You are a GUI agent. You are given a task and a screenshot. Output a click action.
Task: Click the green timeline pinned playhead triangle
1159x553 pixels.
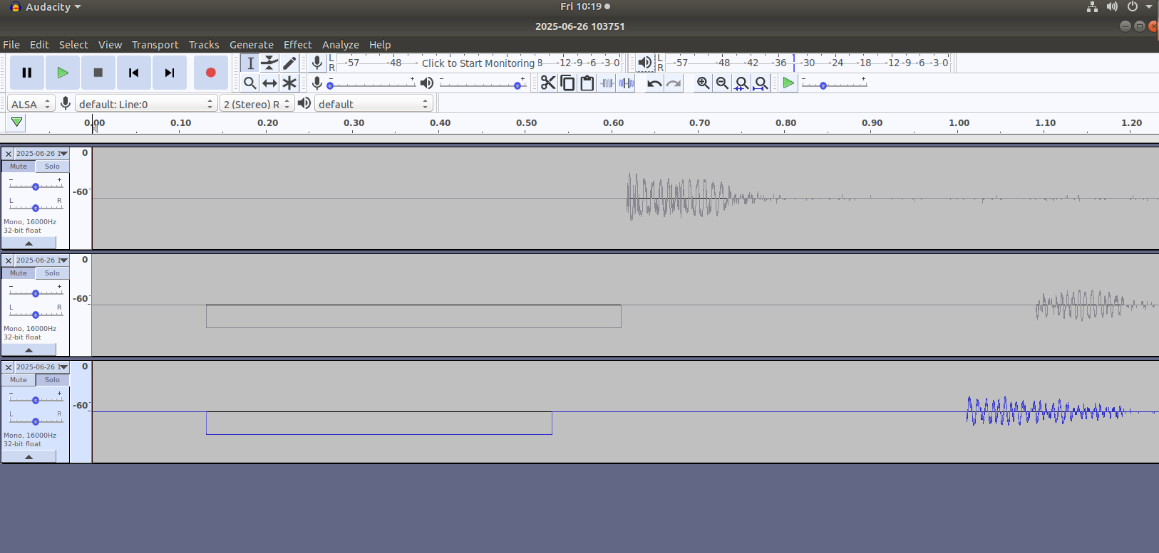click(16, 122)
